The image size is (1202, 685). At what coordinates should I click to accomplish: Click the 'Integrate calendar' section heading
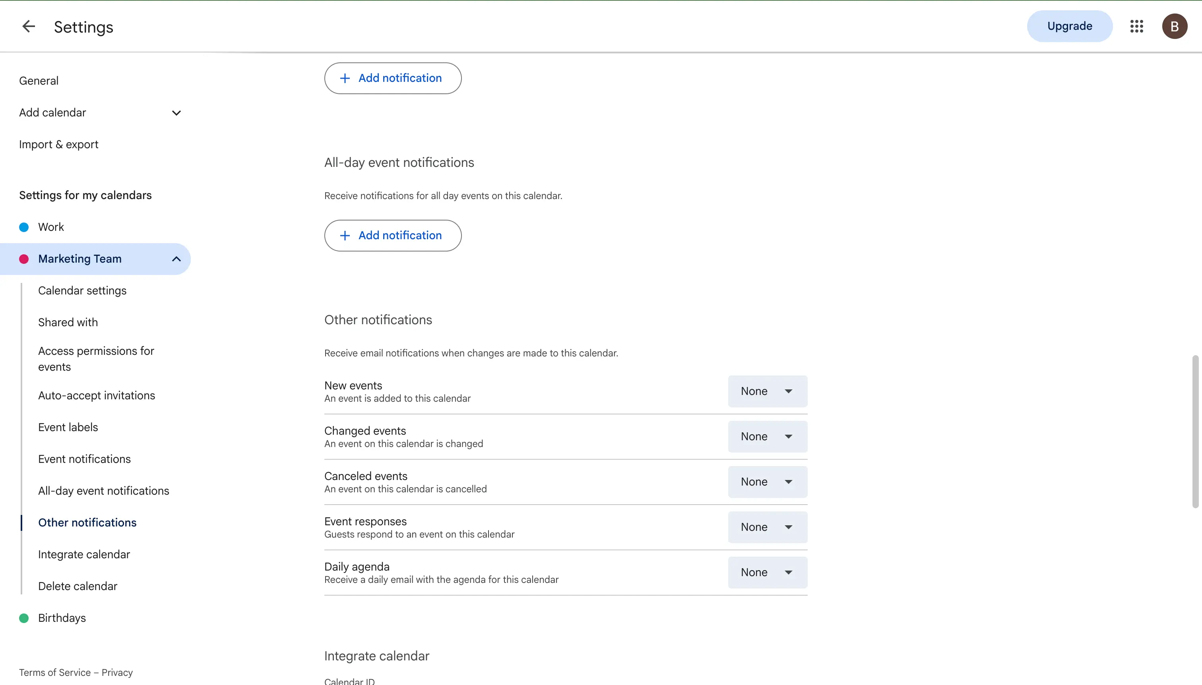[376, 656]
